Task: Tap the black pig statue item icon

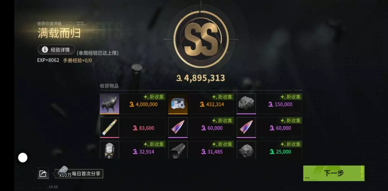Action: coord(109,103)
